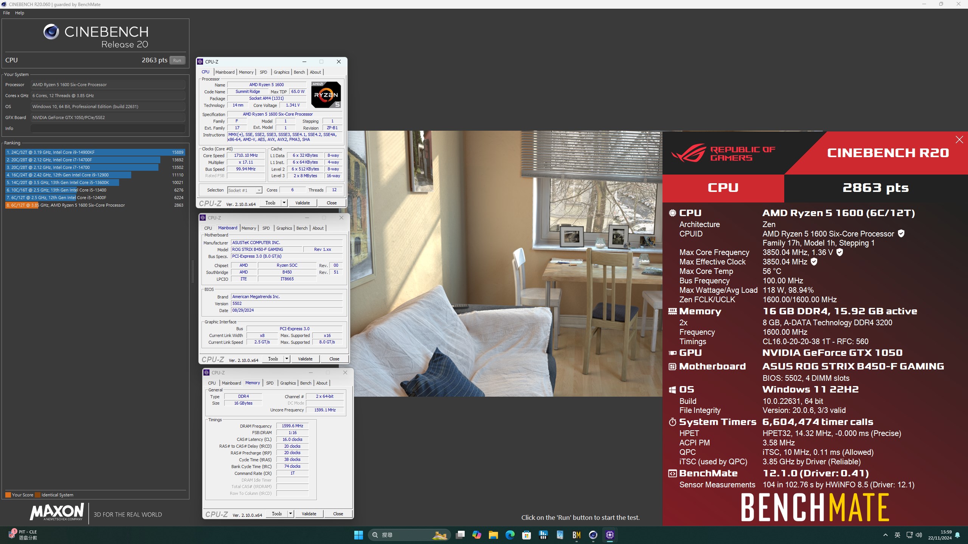The image size is (968, 544).
Task: Open the File menu in Cinebench
Action: 6,13
